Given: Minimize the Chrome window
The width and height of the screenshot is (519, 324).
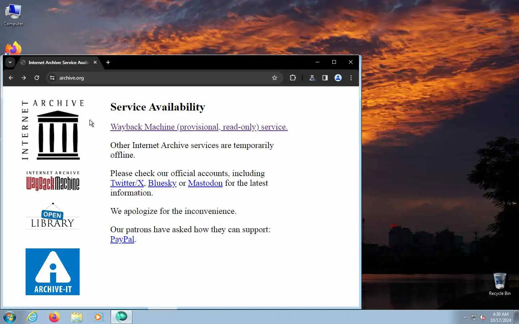Looking at the screenshot, I should click(318, 62).
